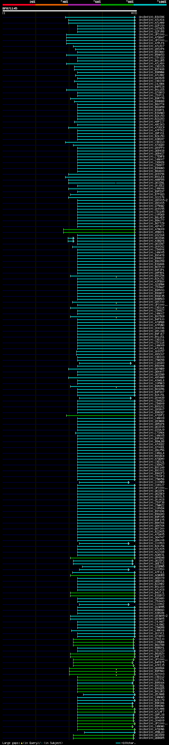Select the query name BP071145
The height and width of the screenshot is (745, 169).
click(10, 8)
